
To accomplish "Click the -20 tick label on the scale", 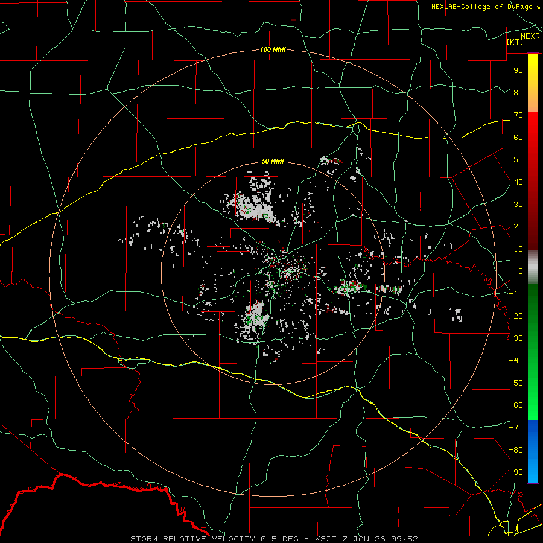I will (516, 316).
